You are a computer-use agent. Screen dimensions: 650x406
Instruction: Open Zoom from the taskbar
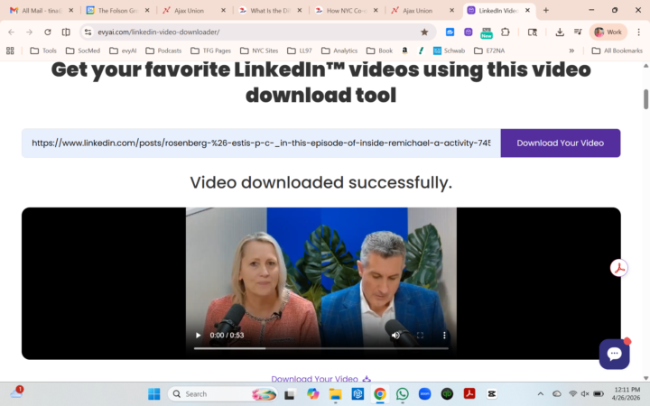pos(424,393)
